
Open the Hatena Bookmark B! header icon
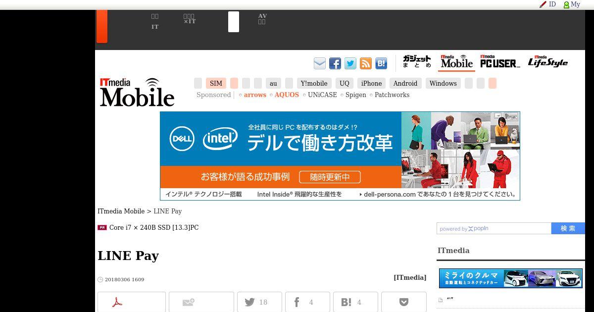click(x=381, y=63)
